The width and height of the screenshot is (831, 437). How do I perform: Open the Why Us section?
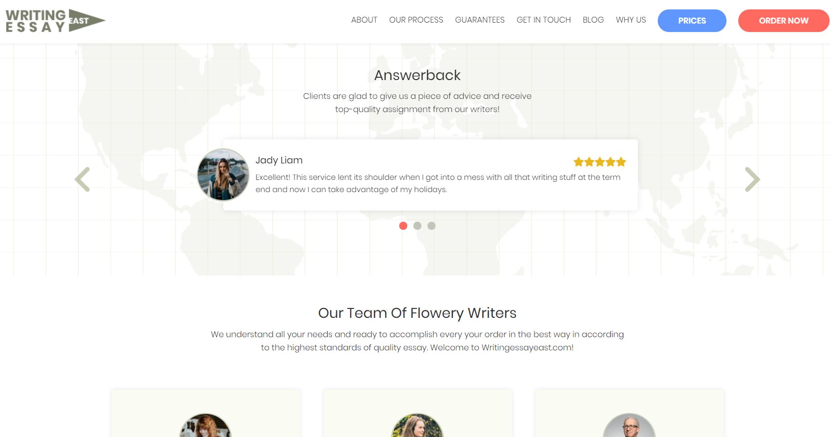pyautogui.click(x=630, y=20)
